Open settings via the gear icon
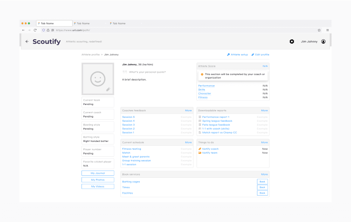Screen dimensions: 351x222 [x=292, y=42]
